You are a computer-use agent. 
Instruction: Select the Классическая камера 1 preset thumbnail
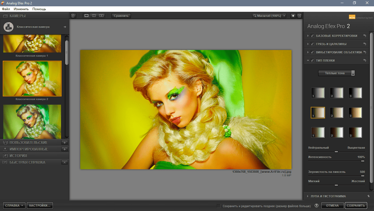point(32,44)
